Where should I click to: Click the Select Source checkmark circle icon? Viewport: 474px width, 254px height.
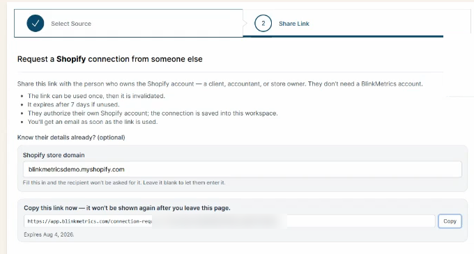[x=36, y=23]
